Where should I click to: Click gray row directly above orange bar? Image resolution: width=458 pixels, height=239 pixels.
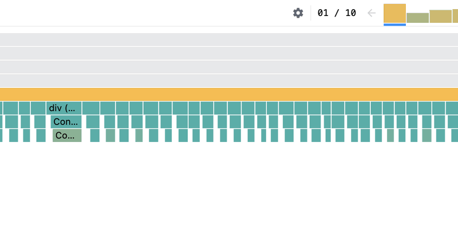click(229, 80)
